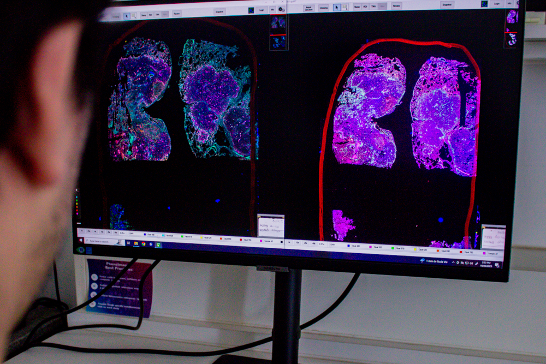This screenshot has height=364, width=546.
Task: Select the rectangle selection tool in left window
Action: click(134, 16)
